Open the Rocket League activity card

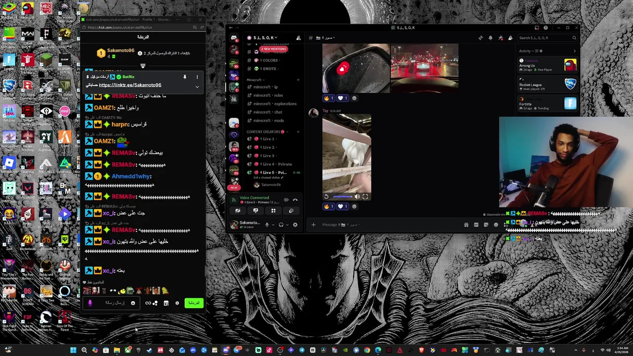547,85
